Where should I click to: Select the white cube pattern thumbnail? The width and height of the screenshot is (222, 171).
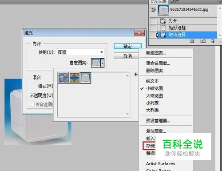point(85,78)
